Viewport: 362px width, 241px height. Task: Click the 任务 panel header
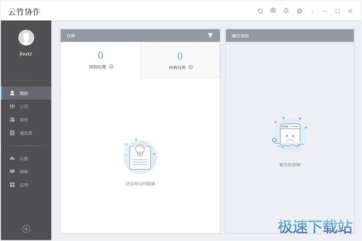click(x=140, y=36)
